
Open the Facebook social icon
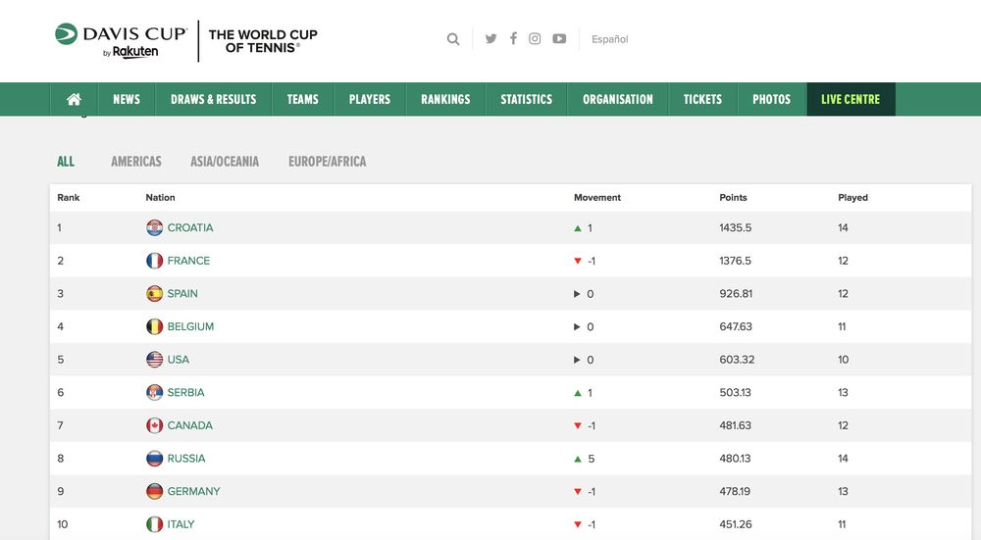coord(513,39)
